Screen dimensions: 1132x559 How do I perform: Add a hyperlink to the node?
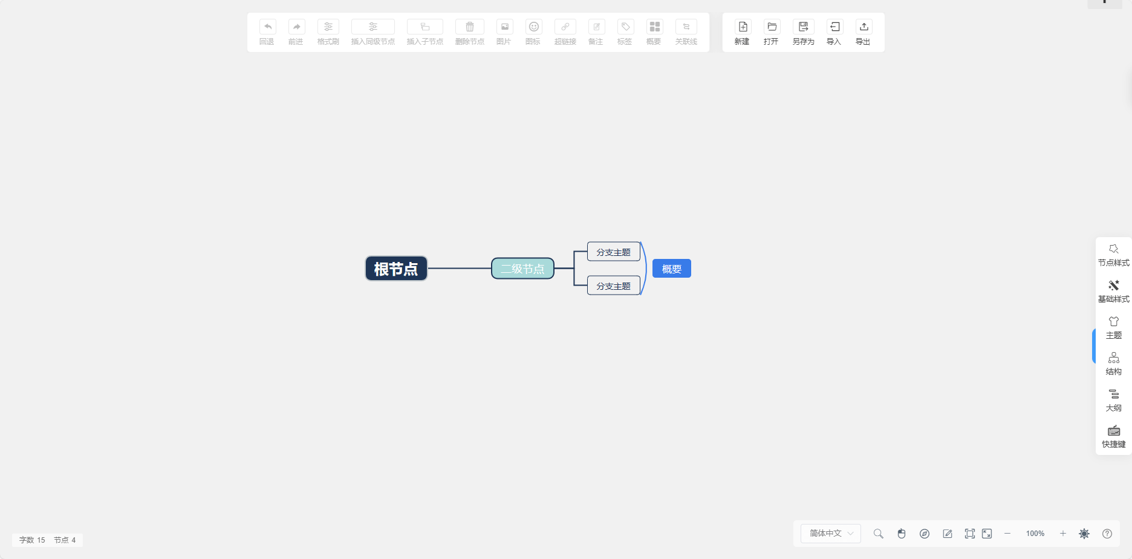click(565, 31)
